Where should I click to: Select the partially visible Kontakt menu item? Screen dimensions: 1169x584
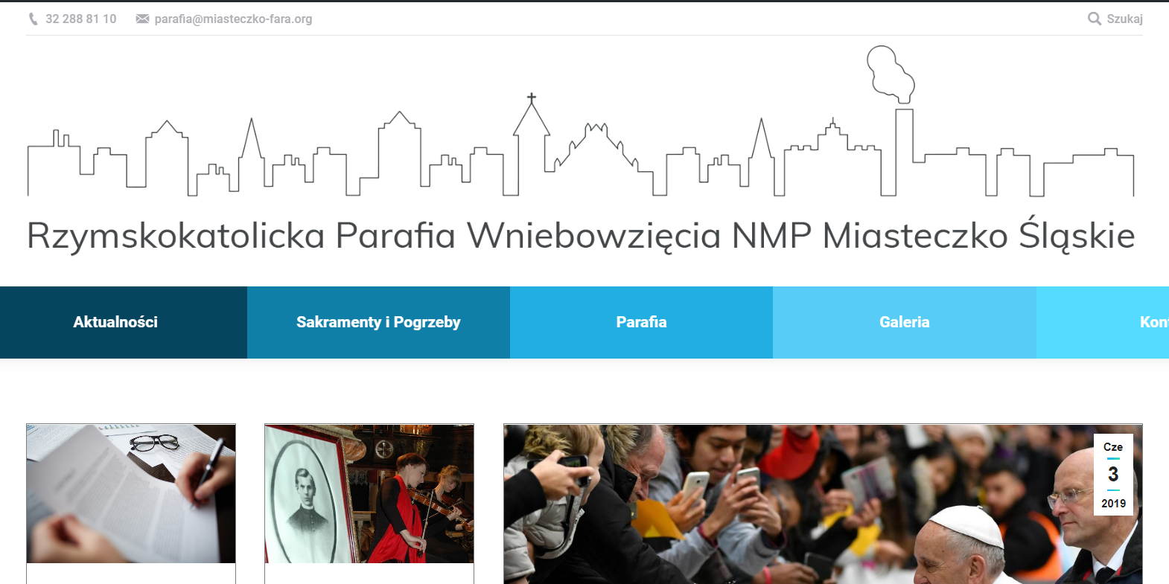[x=1103, y=322]
